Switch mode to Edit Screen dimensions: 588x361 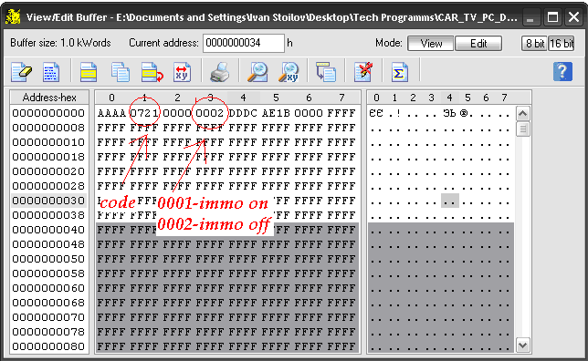(x=478, y=44)
